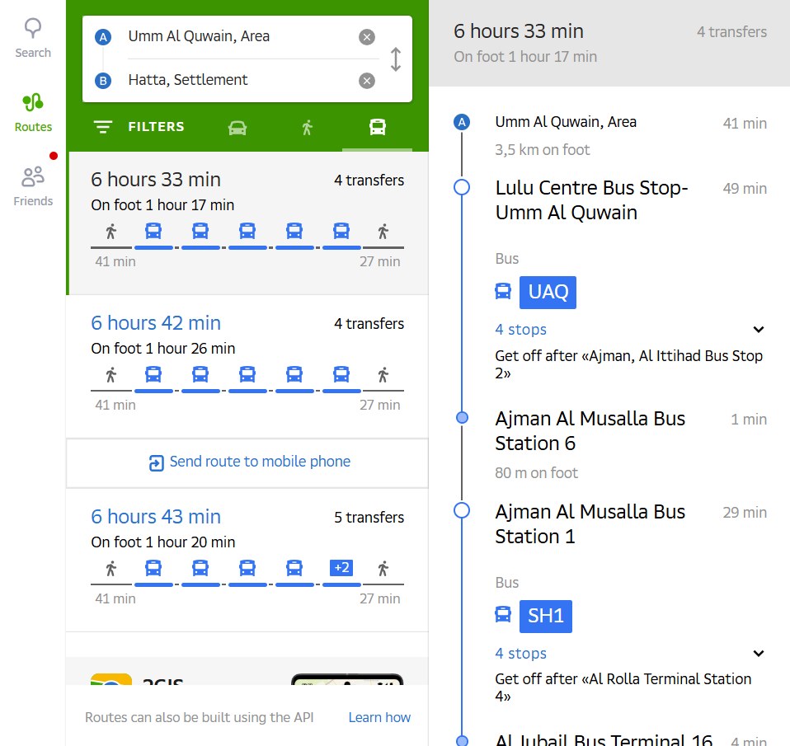Click the +2 extra transports badge
The height and width of the screenshot is (746, 790).
341,568
